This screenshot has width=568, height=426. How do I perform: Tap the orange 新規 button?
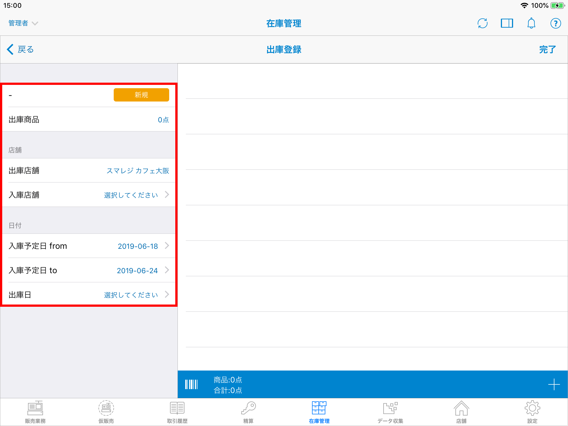141,95
